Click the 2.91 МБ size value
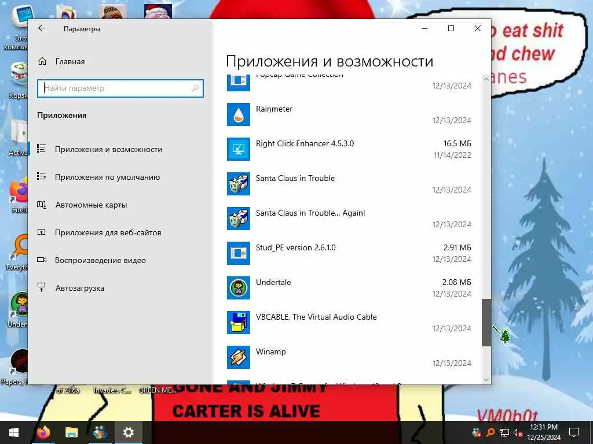593x444 pixels. click(457, 247)
